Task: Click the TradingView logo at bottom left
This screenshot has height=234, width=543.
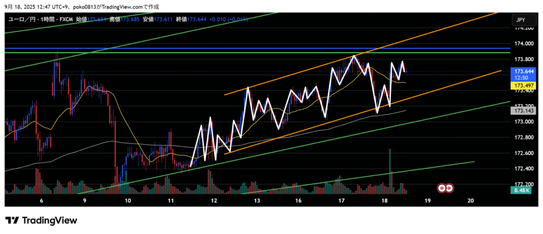Action: coord(41,220)
